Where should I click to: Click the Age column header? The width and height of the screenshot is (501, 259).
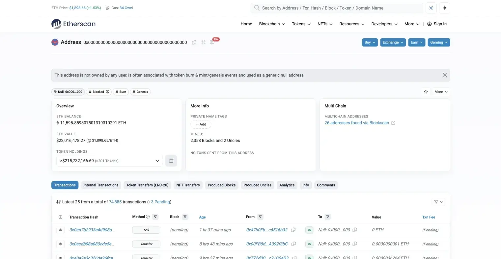click(202, 217)
